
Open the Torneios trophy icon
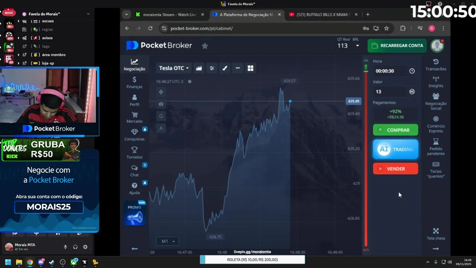coord(134,153)
